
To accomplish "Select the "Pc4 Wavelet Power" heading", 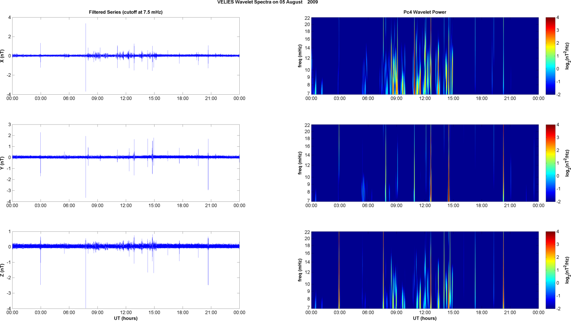I will pos(424,12).
